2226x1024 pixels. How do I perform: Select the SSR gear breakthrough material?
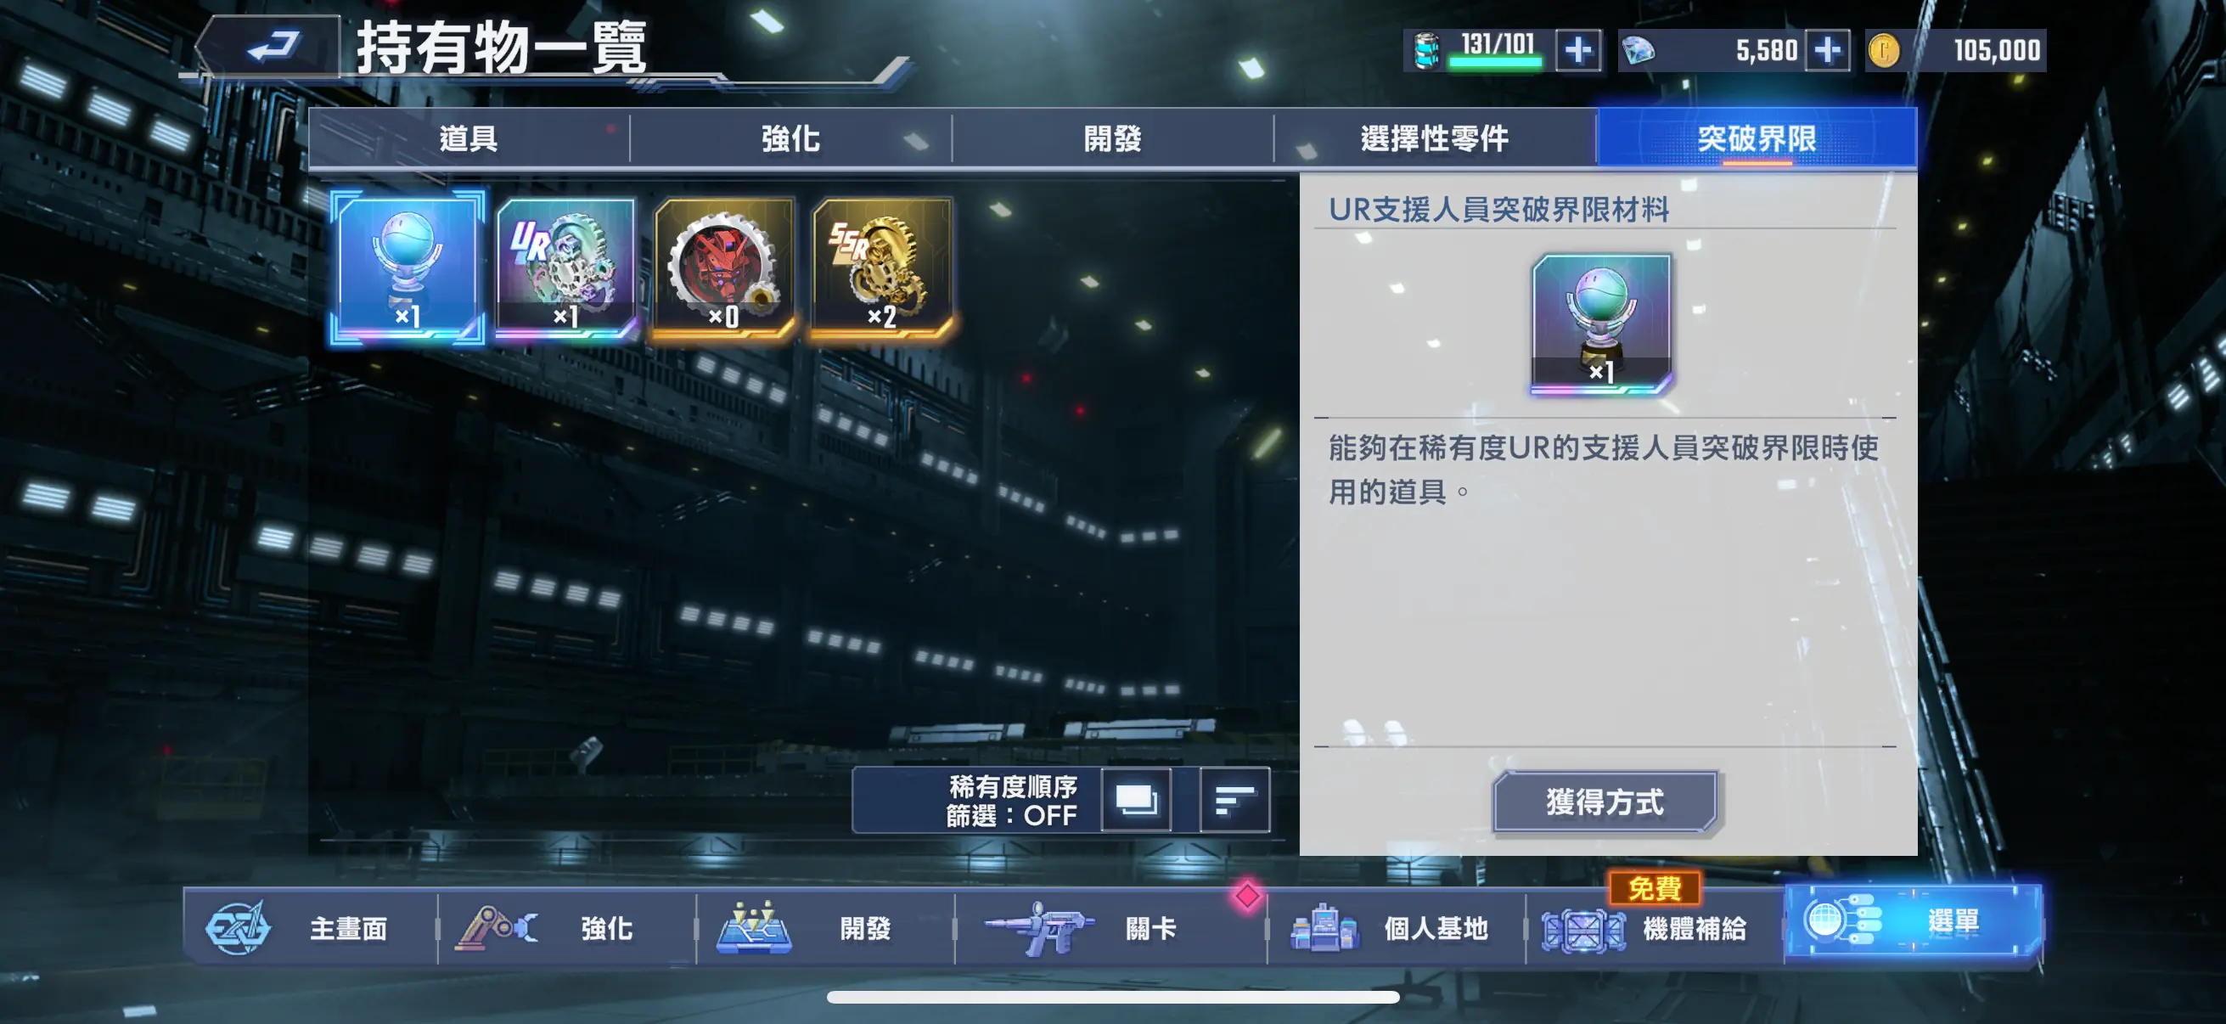coord(882,266)
